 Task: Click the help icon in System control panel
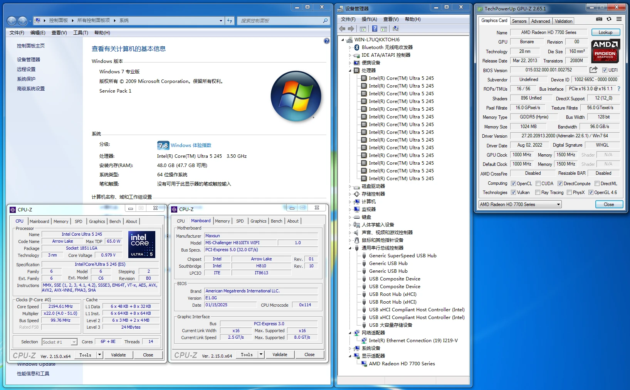click(x=327, y=41)
